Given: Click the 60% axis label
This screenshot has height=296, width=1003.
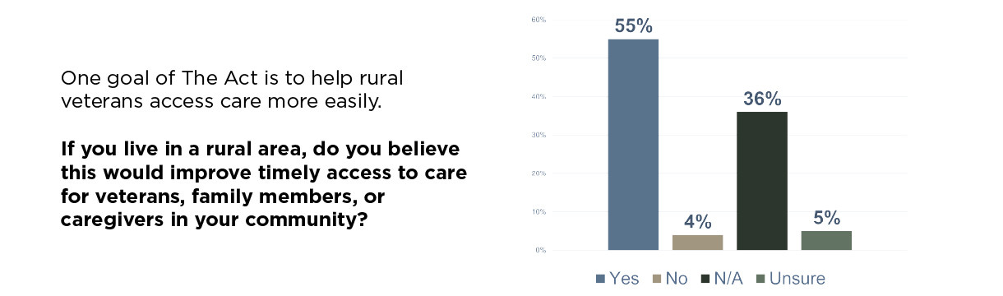Looking at the screenshot, I should (x=540, y=20).
